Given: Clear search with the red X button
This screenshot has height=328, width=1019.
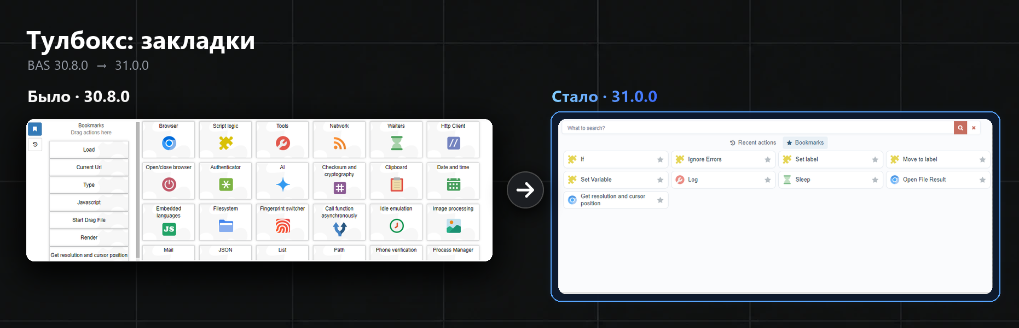Looking at the screenshot, I should 974,128.
